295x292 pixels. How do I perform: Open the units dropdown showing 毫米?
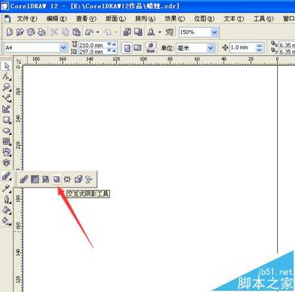[x=211, y=48]
